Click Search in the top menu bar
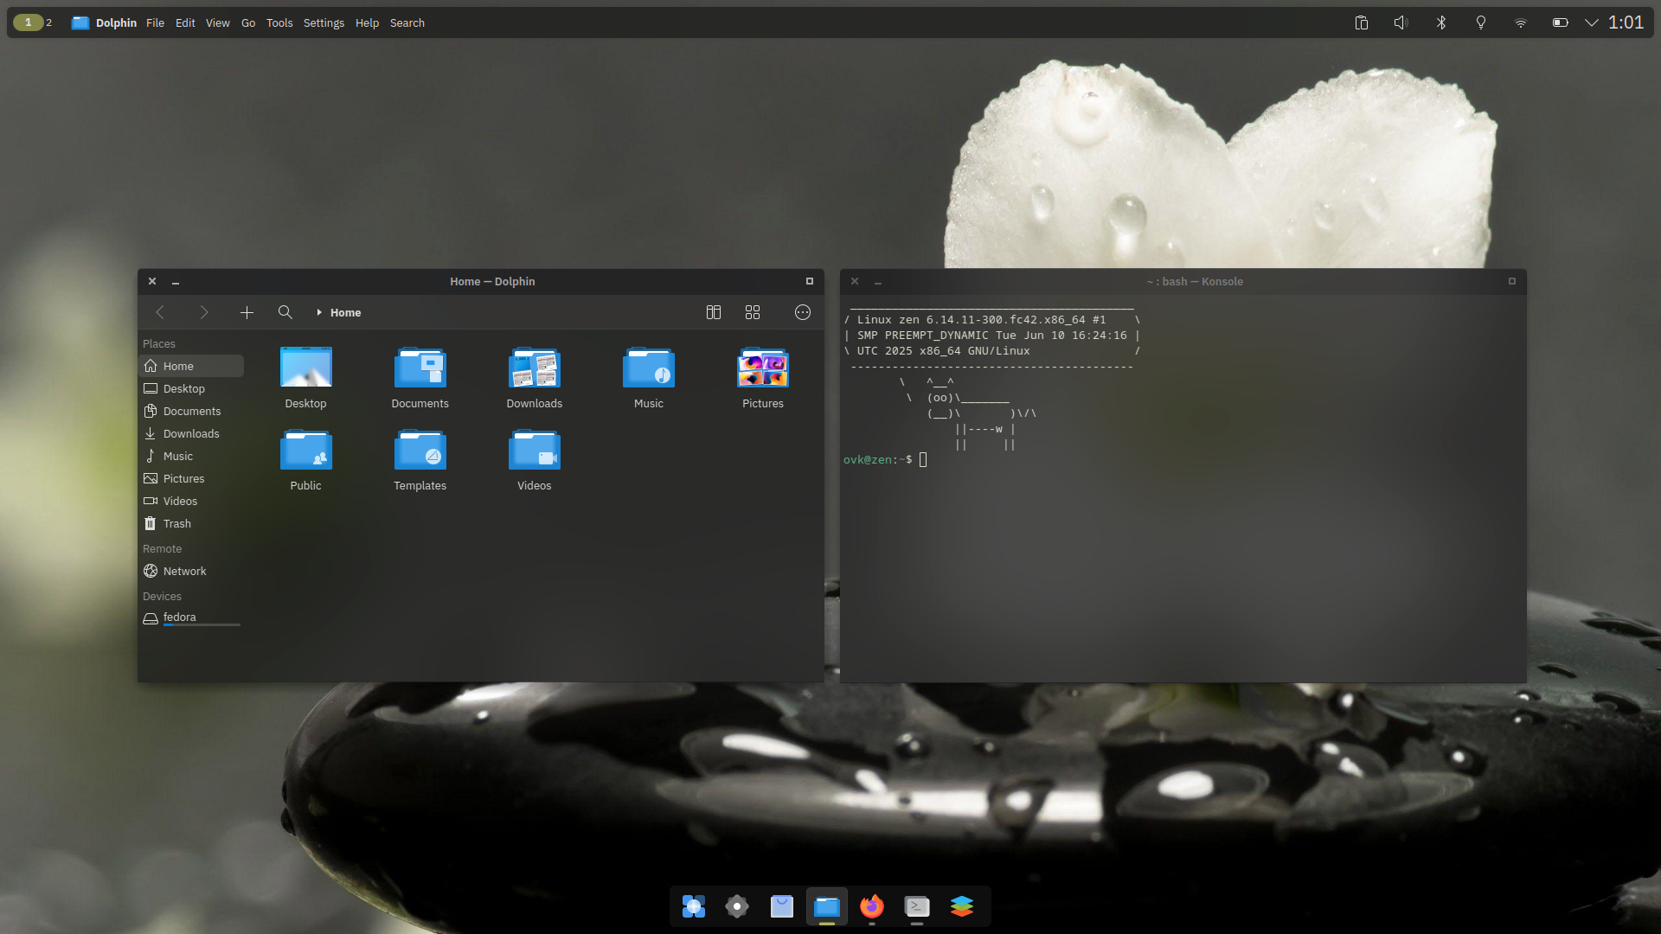 pyautogui.click(x=407, y=22)
